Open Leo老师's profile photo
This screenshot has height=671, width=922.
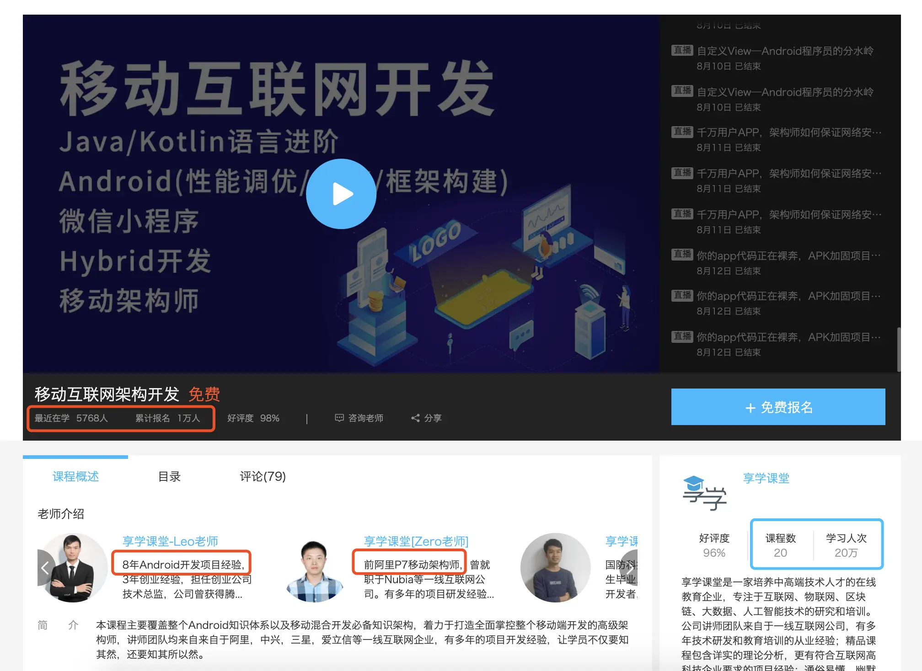(x=74, y=568)
